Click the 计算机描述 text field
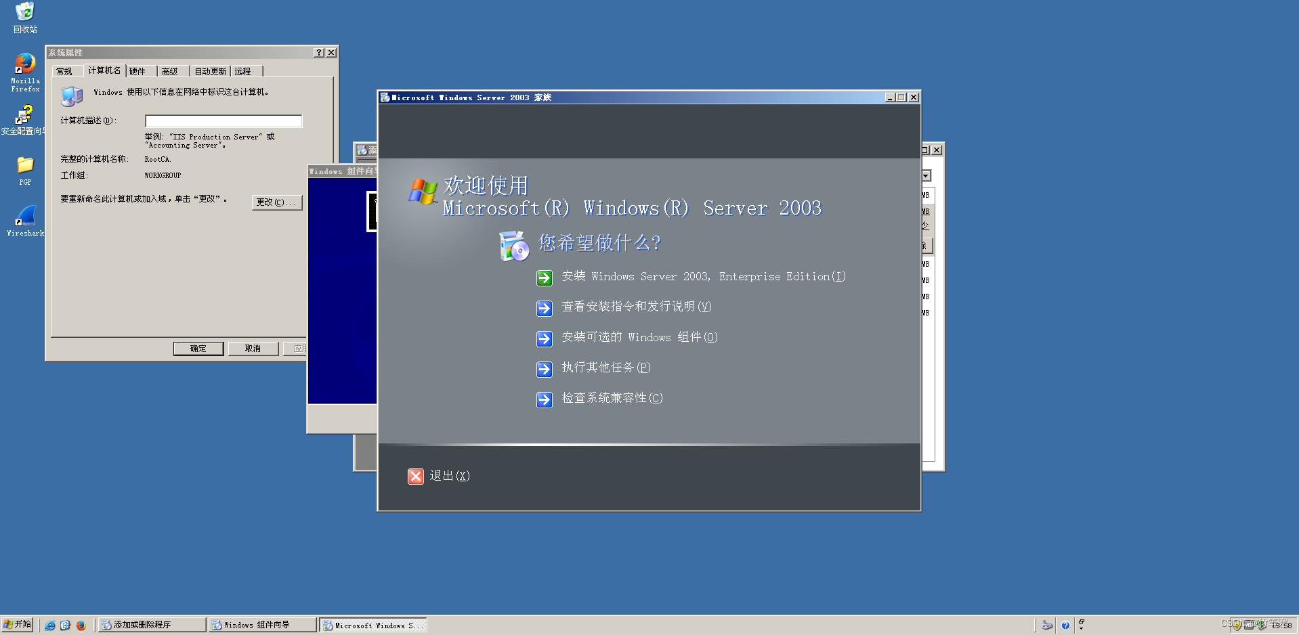Screen dimensions: 1299x635 pos(223,121)
